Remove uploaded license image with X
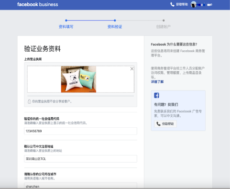Image resolution: width=230 pixels, height=189 pixels. click(x=132, y=69)
